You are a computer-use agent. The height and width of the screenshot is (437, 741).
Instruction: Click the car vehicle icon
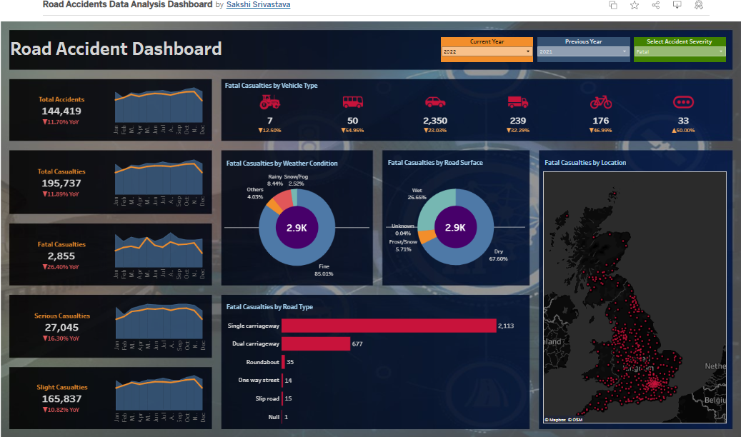tap(435, 101)
